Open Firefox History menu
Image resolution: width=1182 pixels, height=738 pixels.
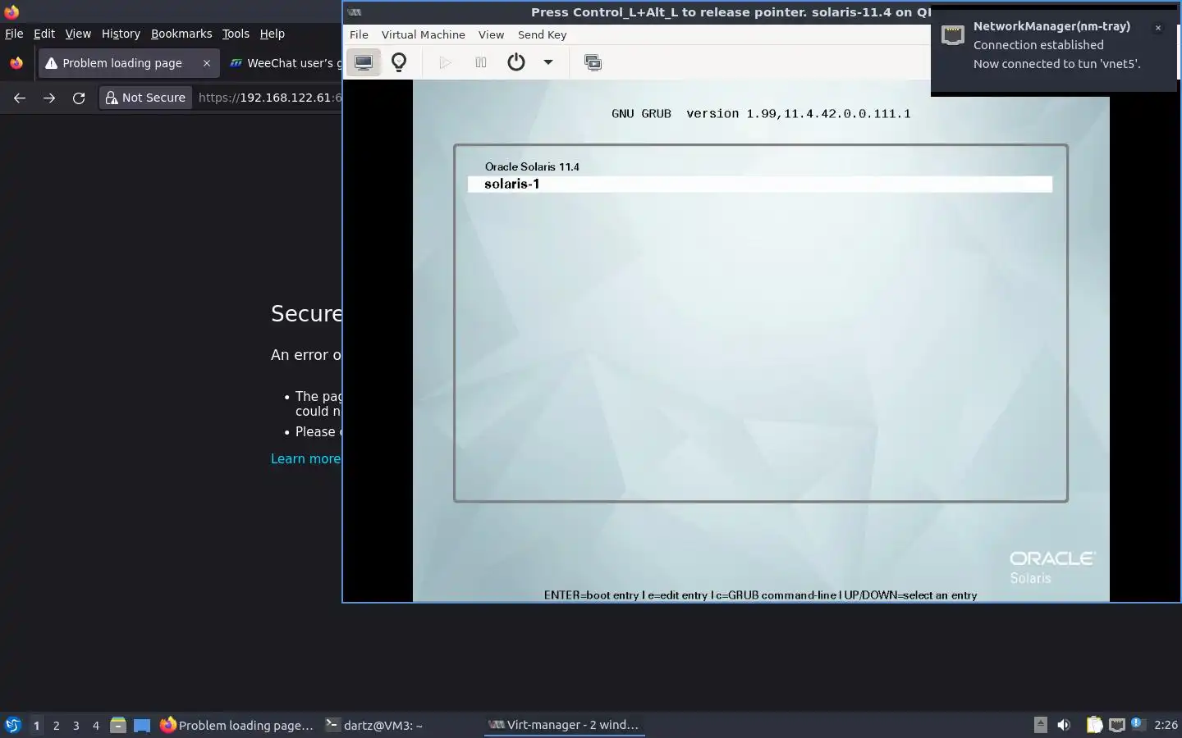point(121,34)
